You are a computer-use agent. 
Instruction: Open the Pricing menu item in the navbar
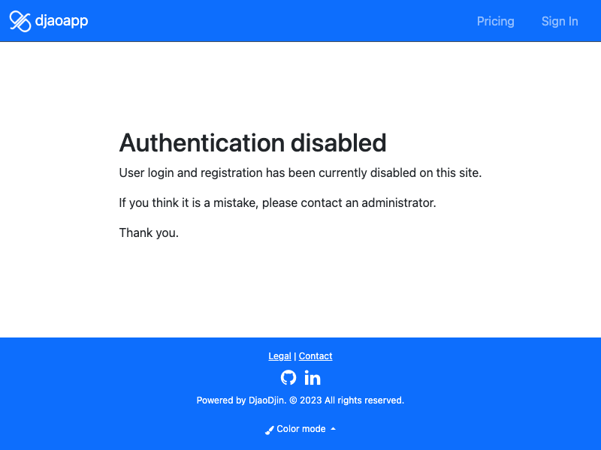(495, 22)
